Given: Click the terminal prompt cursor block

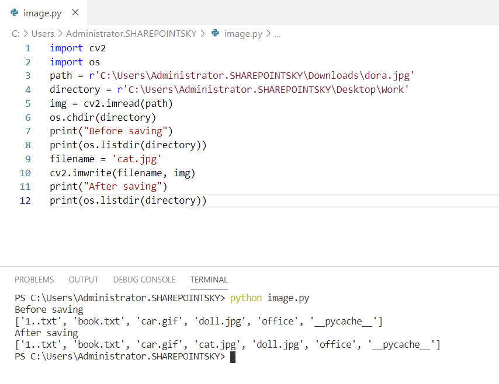Looking at the screenshot, I should (x=233, y=357).
